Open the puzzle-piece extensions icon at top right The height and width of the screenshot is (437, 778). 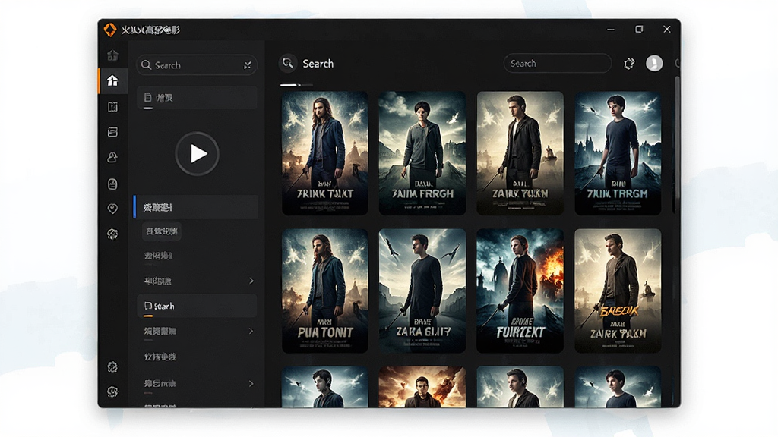click(x=628, y=64)
